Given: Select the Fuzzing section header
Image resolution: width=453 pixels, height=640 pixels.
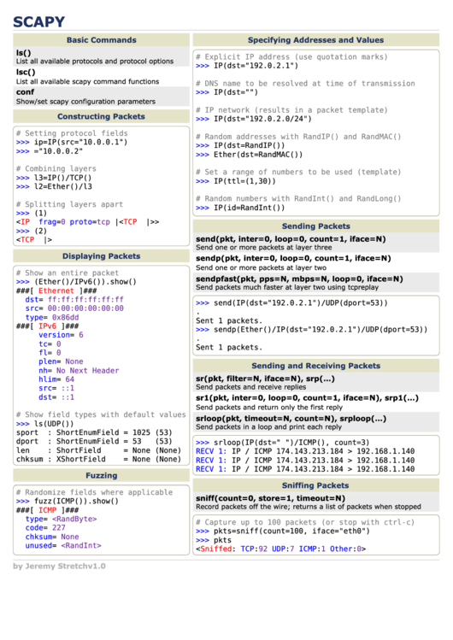Looking at the screenshot, I should 101,475.
